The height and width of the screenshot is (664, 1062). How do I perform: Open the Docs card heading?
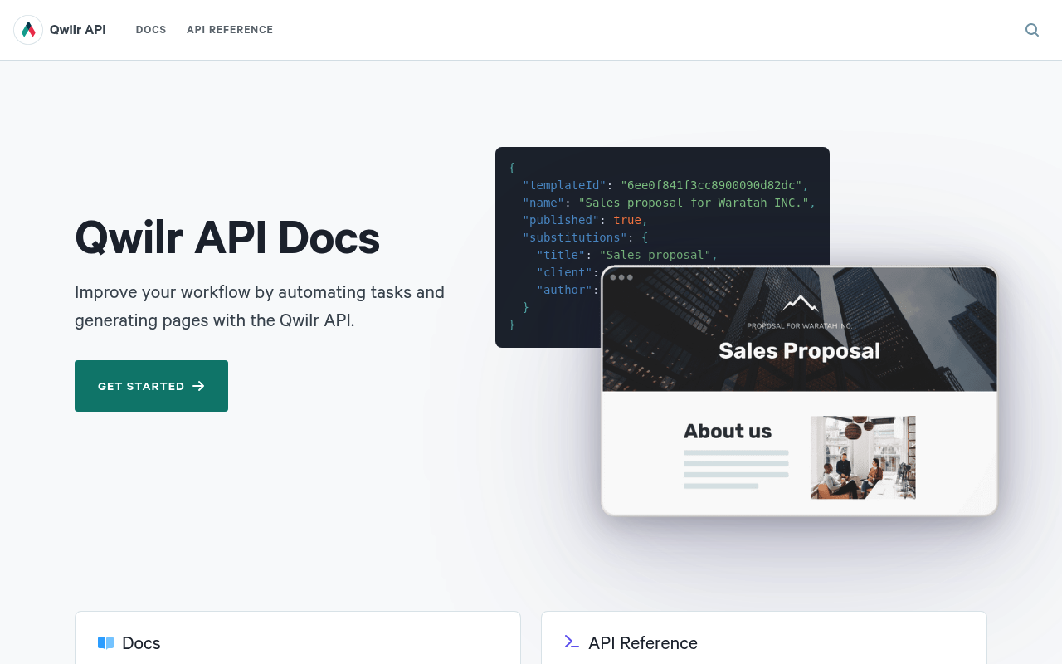click(x=141, y=643)
